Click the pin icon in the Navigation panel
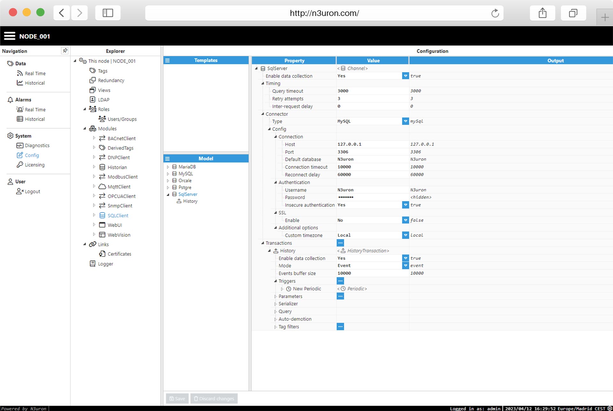This screenshot has height=411, width=613. tap(65, 51)
